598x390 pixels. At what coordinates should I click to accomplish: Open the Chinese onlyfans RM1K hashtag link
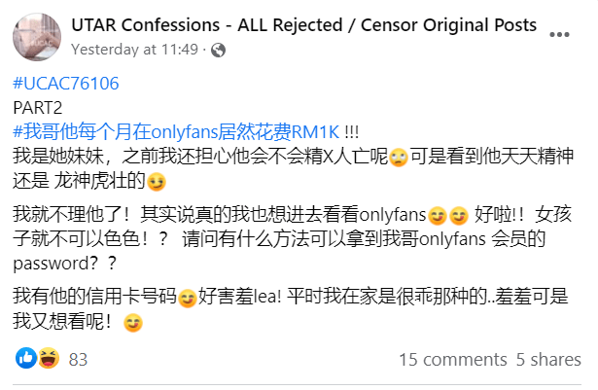(176, 132)
